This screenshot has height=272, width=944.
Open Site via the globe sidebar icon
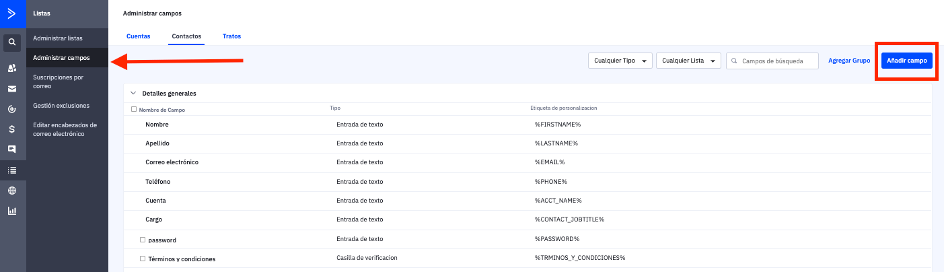12,191
